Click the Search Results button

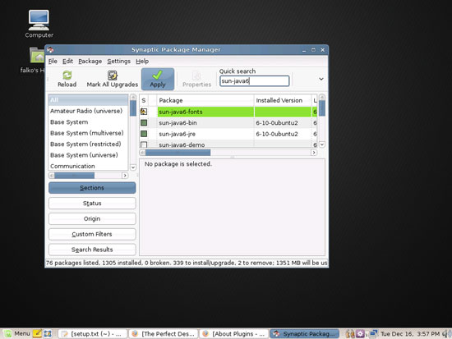click(x=92, y=250)
